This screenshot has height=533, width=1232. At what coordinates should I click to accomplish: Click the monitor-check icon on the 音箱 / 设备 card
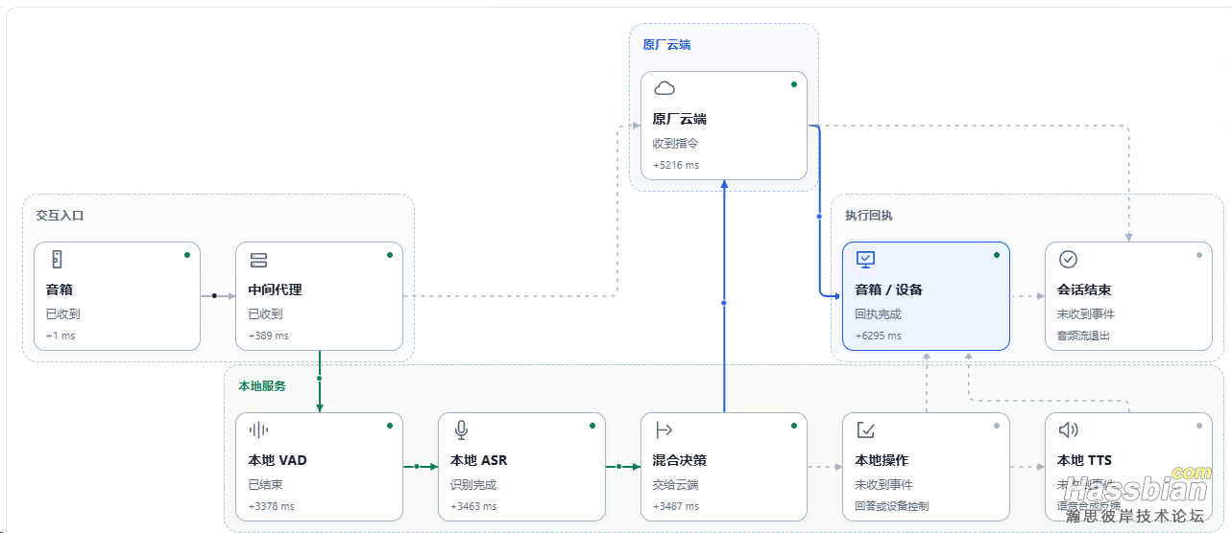[865, 260]
